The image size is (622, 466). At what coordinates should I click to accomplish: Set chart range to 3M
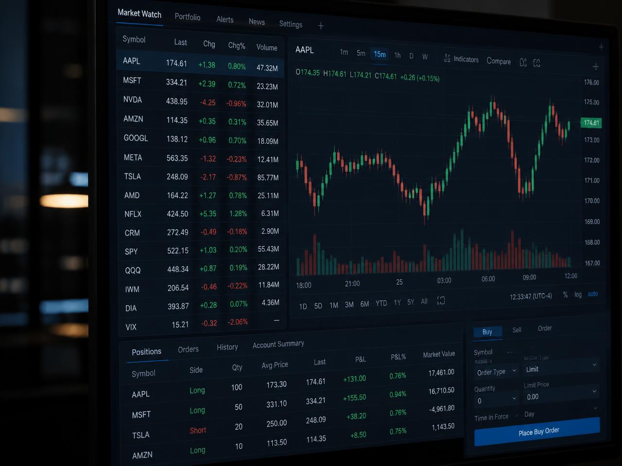click(349, 305)
